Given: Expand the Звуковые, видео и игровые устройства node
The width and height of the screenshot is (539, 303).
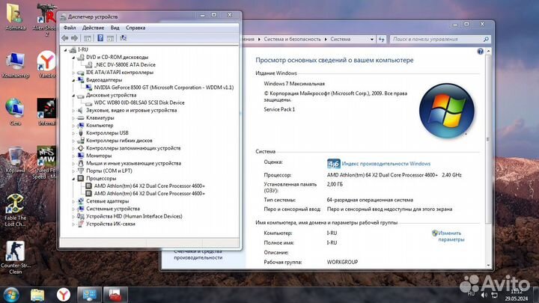Looking at the screenshot, I should (73, 110).
